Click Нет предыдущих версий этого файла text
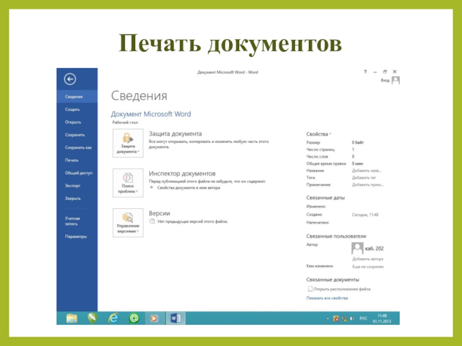 [x=192, y=221]
